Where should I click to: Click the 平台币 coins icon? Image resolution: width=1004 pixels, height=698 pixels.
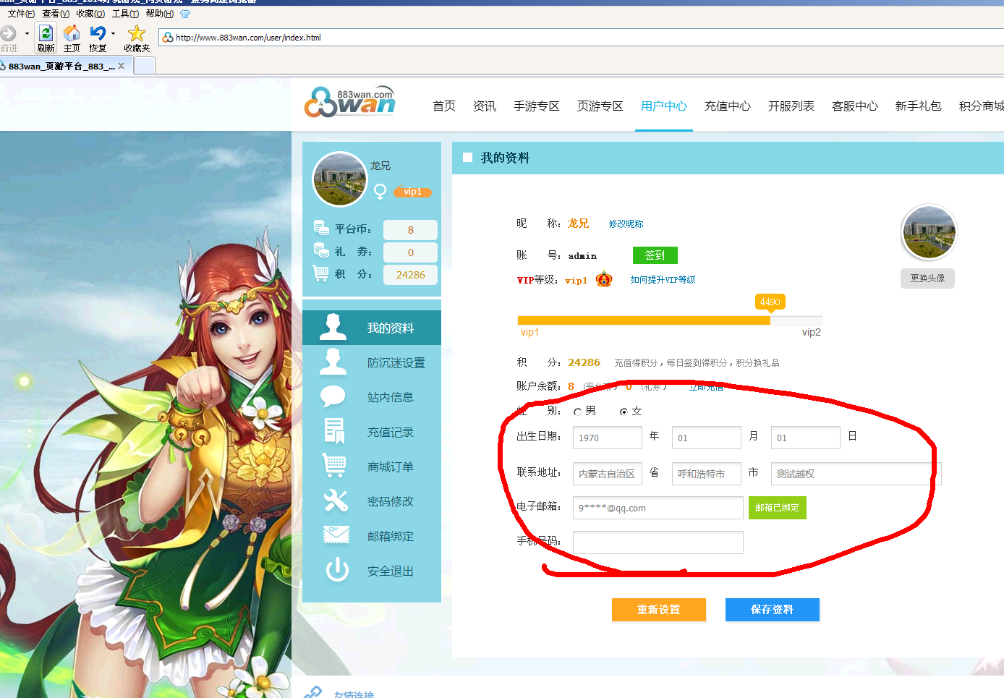(322, 228)
